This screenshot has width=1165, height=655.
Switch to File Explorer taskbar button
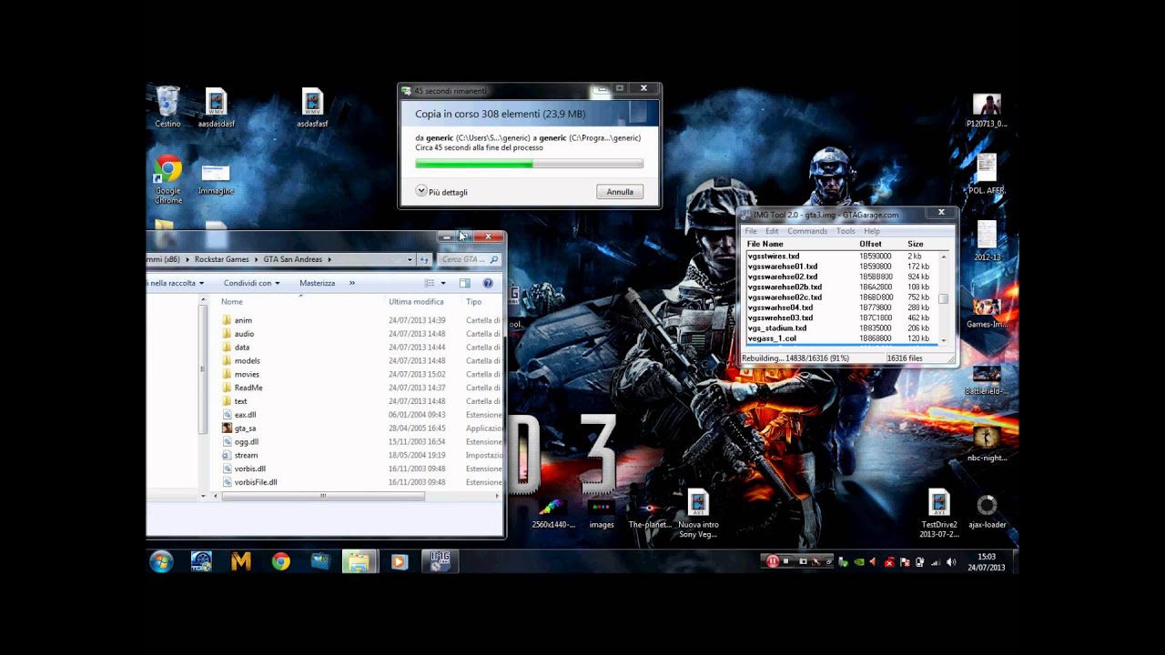360,561
